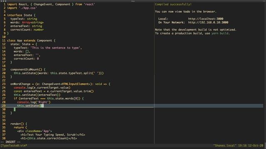Click the 'Shanes.local' status bar hostname
Screen dimensions: 266x149
(225, 145)
